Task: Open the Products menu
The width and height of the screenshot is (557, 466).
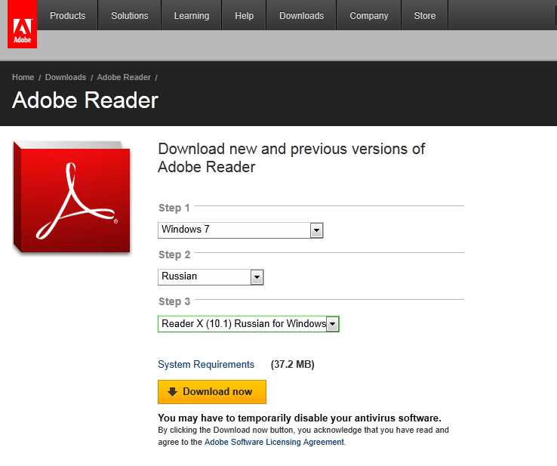Action: point(67,16)
